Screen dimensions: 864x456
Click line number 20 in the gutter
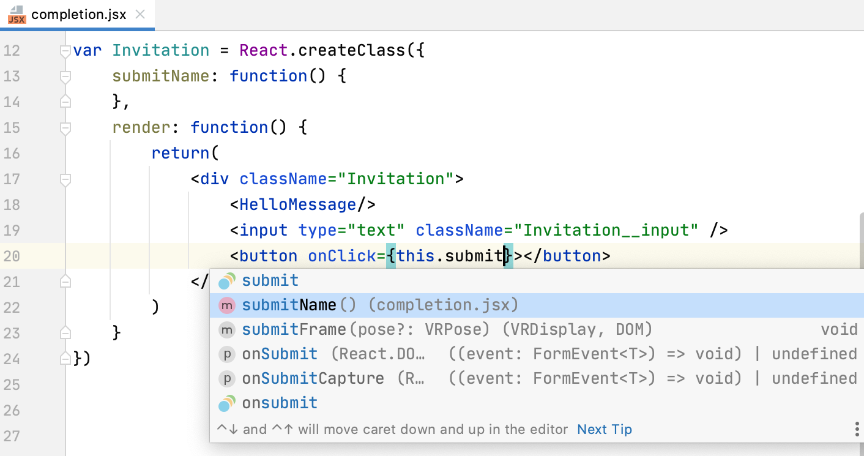coord(12,256)
